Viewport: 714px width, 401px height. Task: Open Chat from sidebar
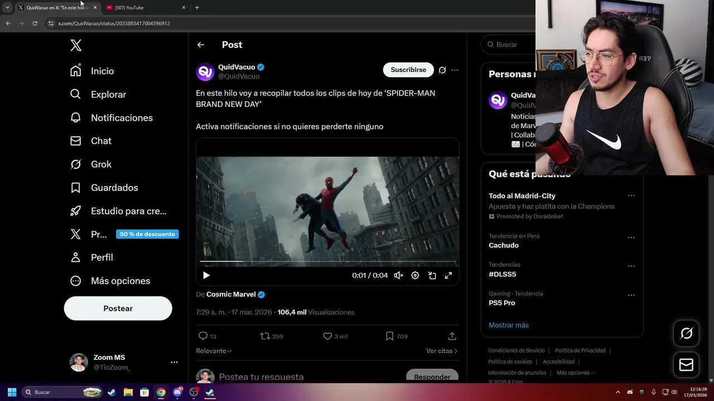click(x=91, y=141)
